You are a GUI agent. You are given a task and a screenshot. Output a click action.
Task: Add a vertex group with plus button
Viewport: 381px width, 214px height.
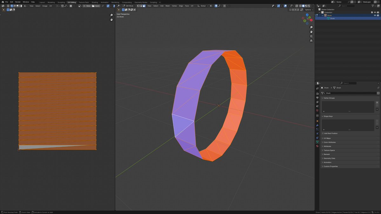pyautogui.click(x=377, y=103)
